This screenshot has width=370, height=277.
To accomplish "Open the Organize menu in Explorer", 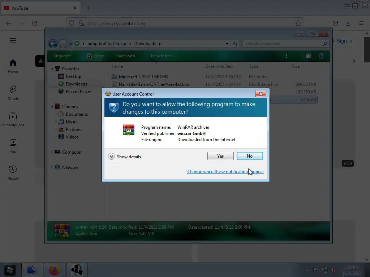I will click(62, 56).
